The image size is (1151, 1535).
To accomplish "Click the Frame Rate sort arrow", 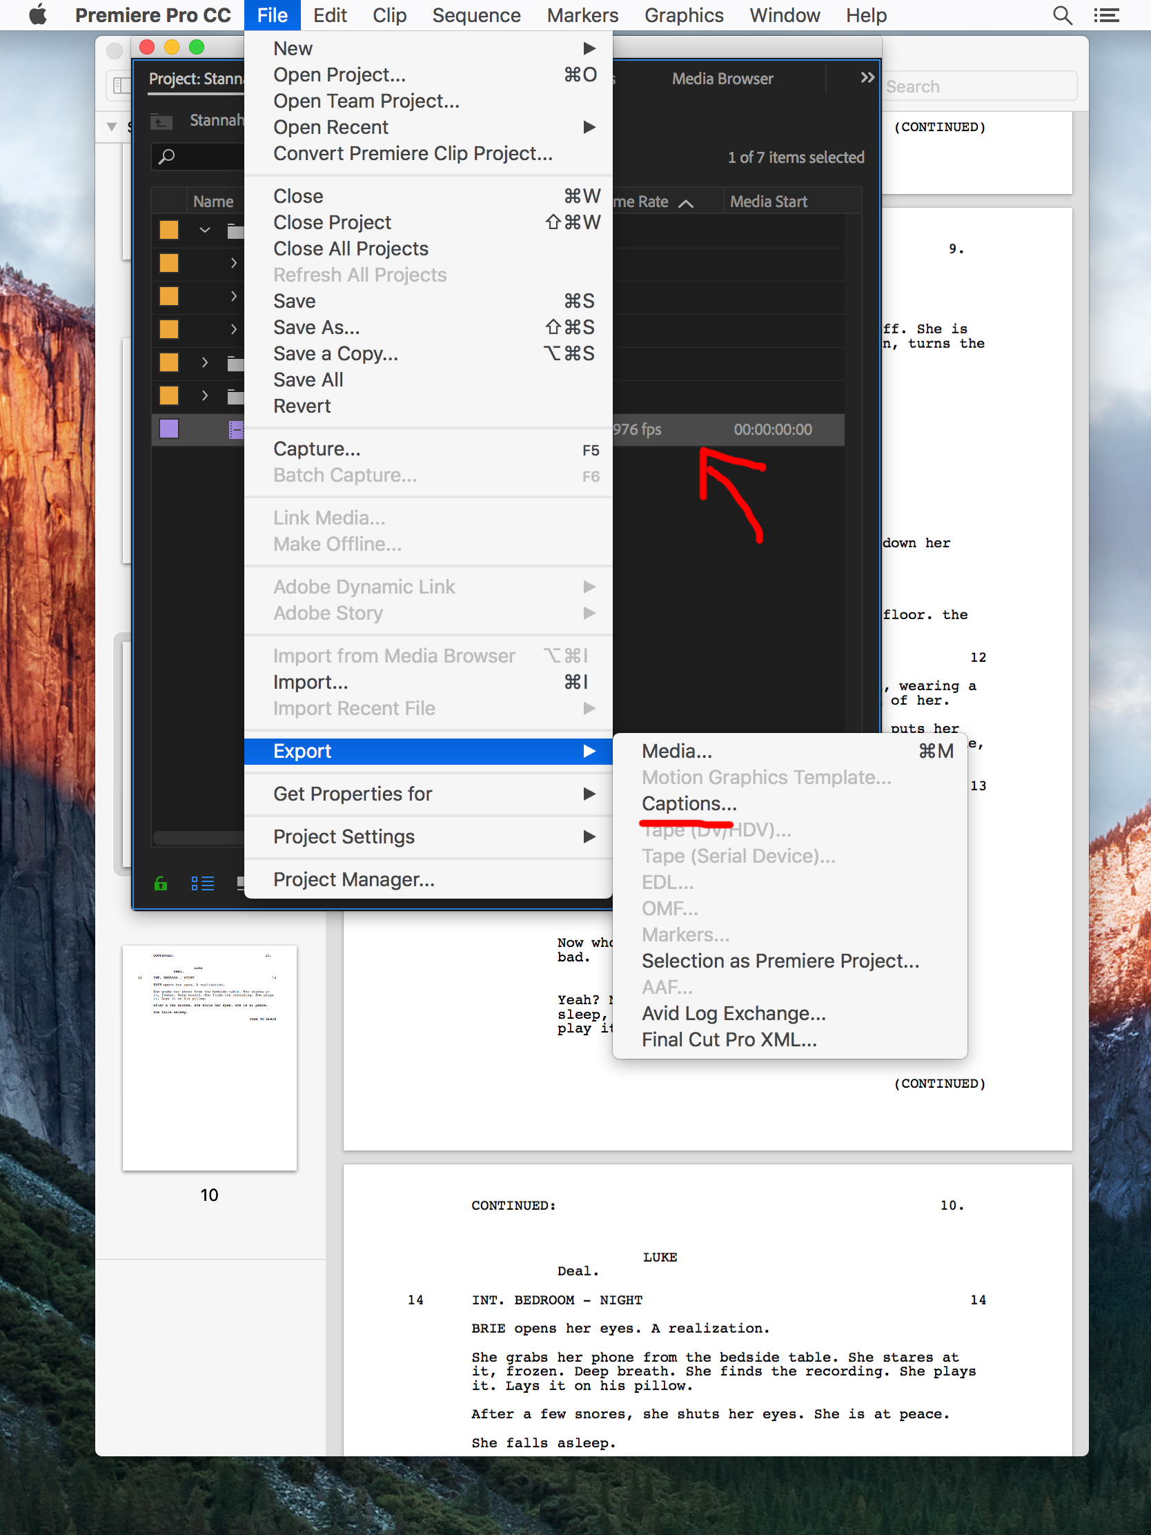I will (685, 203).
